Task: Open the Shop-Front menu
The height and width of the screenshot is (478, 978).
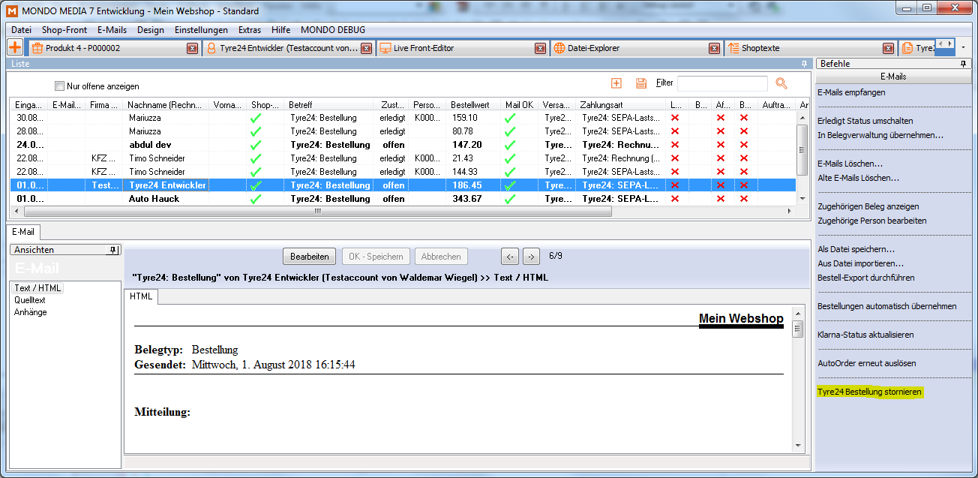Action: point(64,30)
